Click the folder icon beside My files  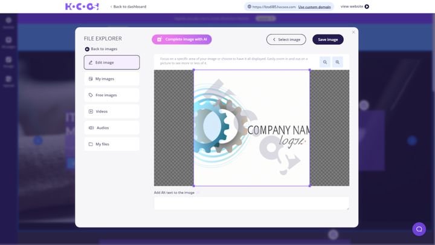click(x=91, y=144)
